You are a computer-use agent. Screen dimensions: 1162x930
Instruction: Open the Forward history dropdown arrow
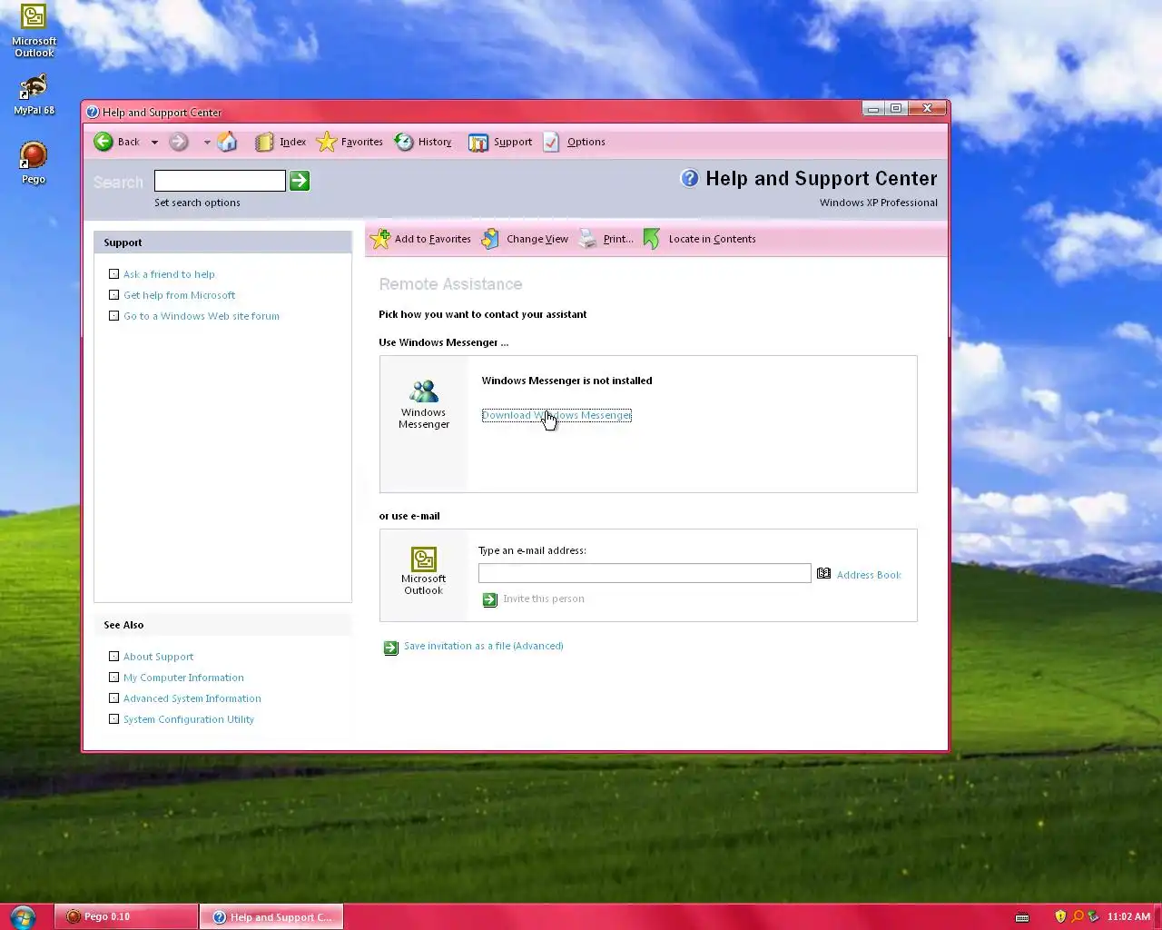(x=207, y=143)
